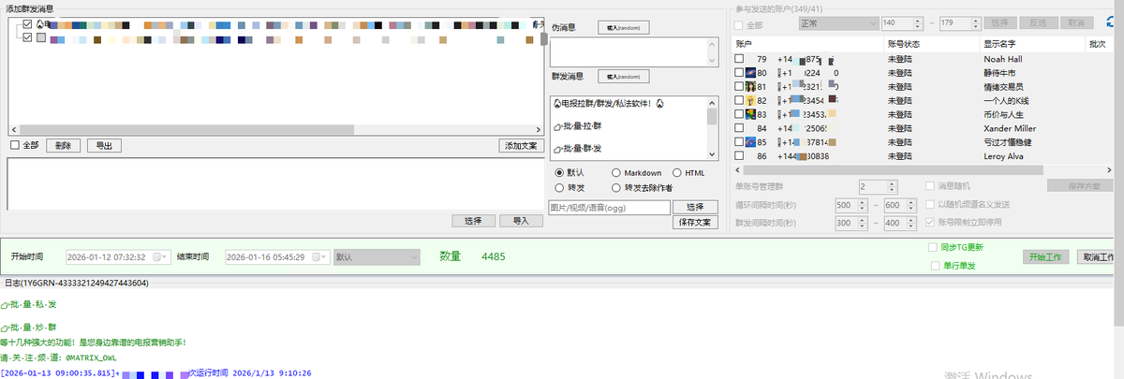Click the 开始工作 button
The image size is (1124, 379).
(1047, 256)
